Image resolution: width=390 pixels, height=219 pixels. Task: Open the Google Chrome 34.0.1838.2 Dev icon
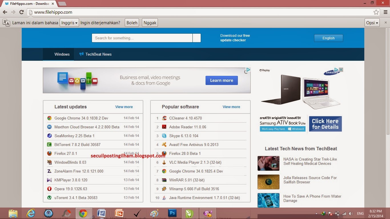[49, 118]
